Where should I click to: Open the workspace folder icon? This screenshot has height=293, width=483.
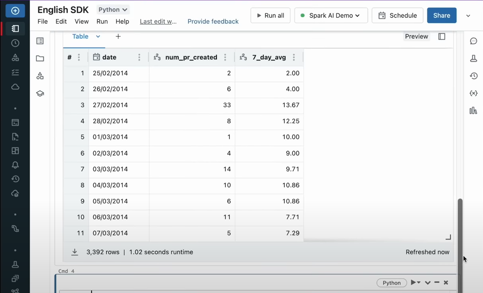(40, 58)
